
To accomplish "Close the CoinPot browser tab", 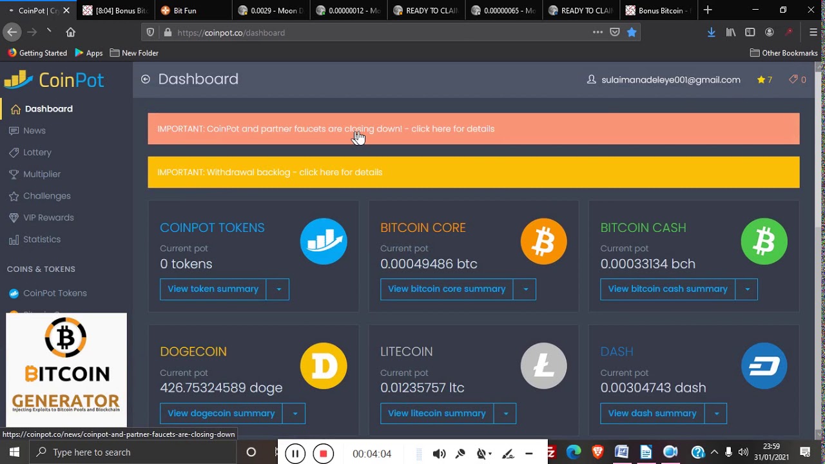I will (66, 10).
